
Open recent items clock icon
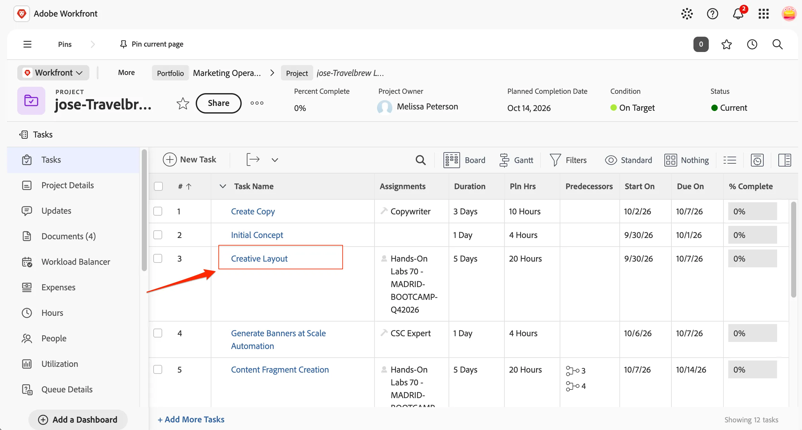[752, 44]
